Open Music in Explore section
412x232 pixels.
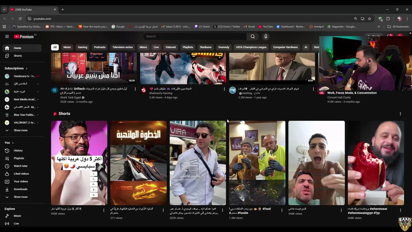point(21,216)
